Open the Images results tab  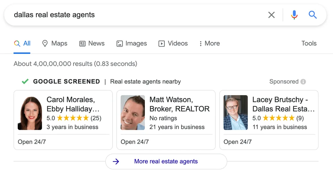pyautogui.click(x=131, y=43)
